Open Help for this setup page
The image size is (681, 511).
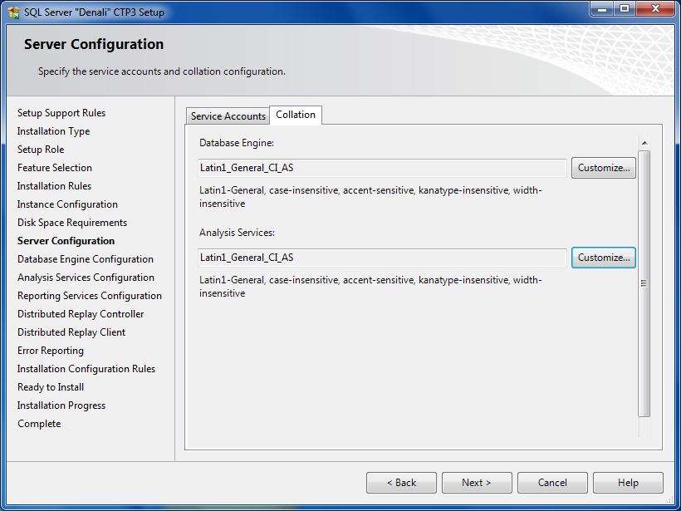pyautogui.click(x=628, y=483)
